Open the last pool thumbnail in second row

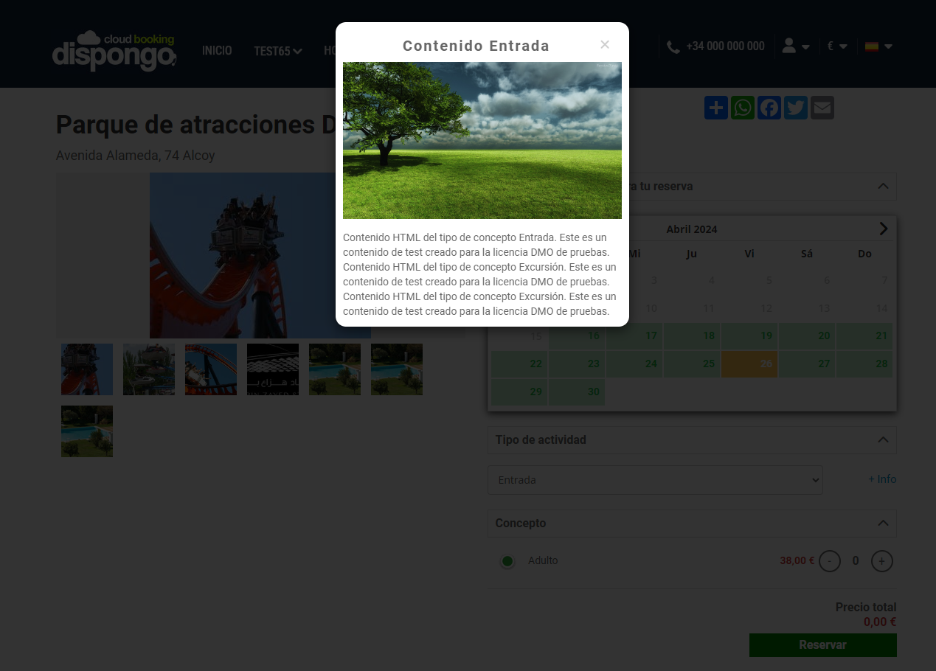87,431
